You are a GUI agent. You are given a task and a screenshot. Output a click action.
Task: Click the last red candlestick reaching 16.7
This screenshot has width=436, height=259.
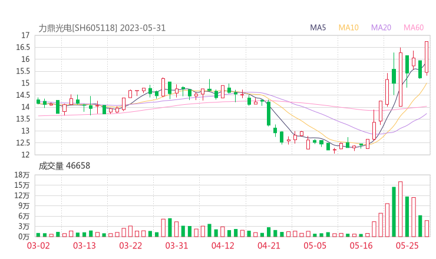(x=427, y=57)
